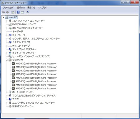Click the USB controller plug icon

coord(10,103)
